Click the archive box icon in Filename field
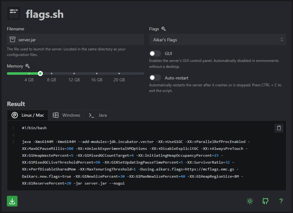The height and width of the screenshot is (213, 293). tap(13, 40)
